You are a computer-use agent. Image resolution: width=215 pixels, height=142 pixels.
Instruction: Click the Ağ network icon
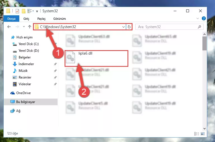[x=13, y=111]
